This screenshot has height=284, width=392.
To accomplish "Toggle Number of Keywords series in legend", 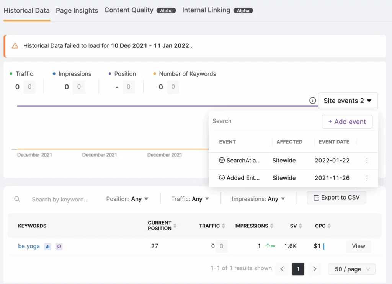I will point(187,74).
